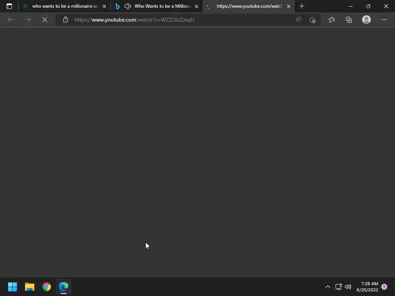Open clock and calendar 7:28 AM
This screenshot has height=296, width=395.
tap(367, 287)
